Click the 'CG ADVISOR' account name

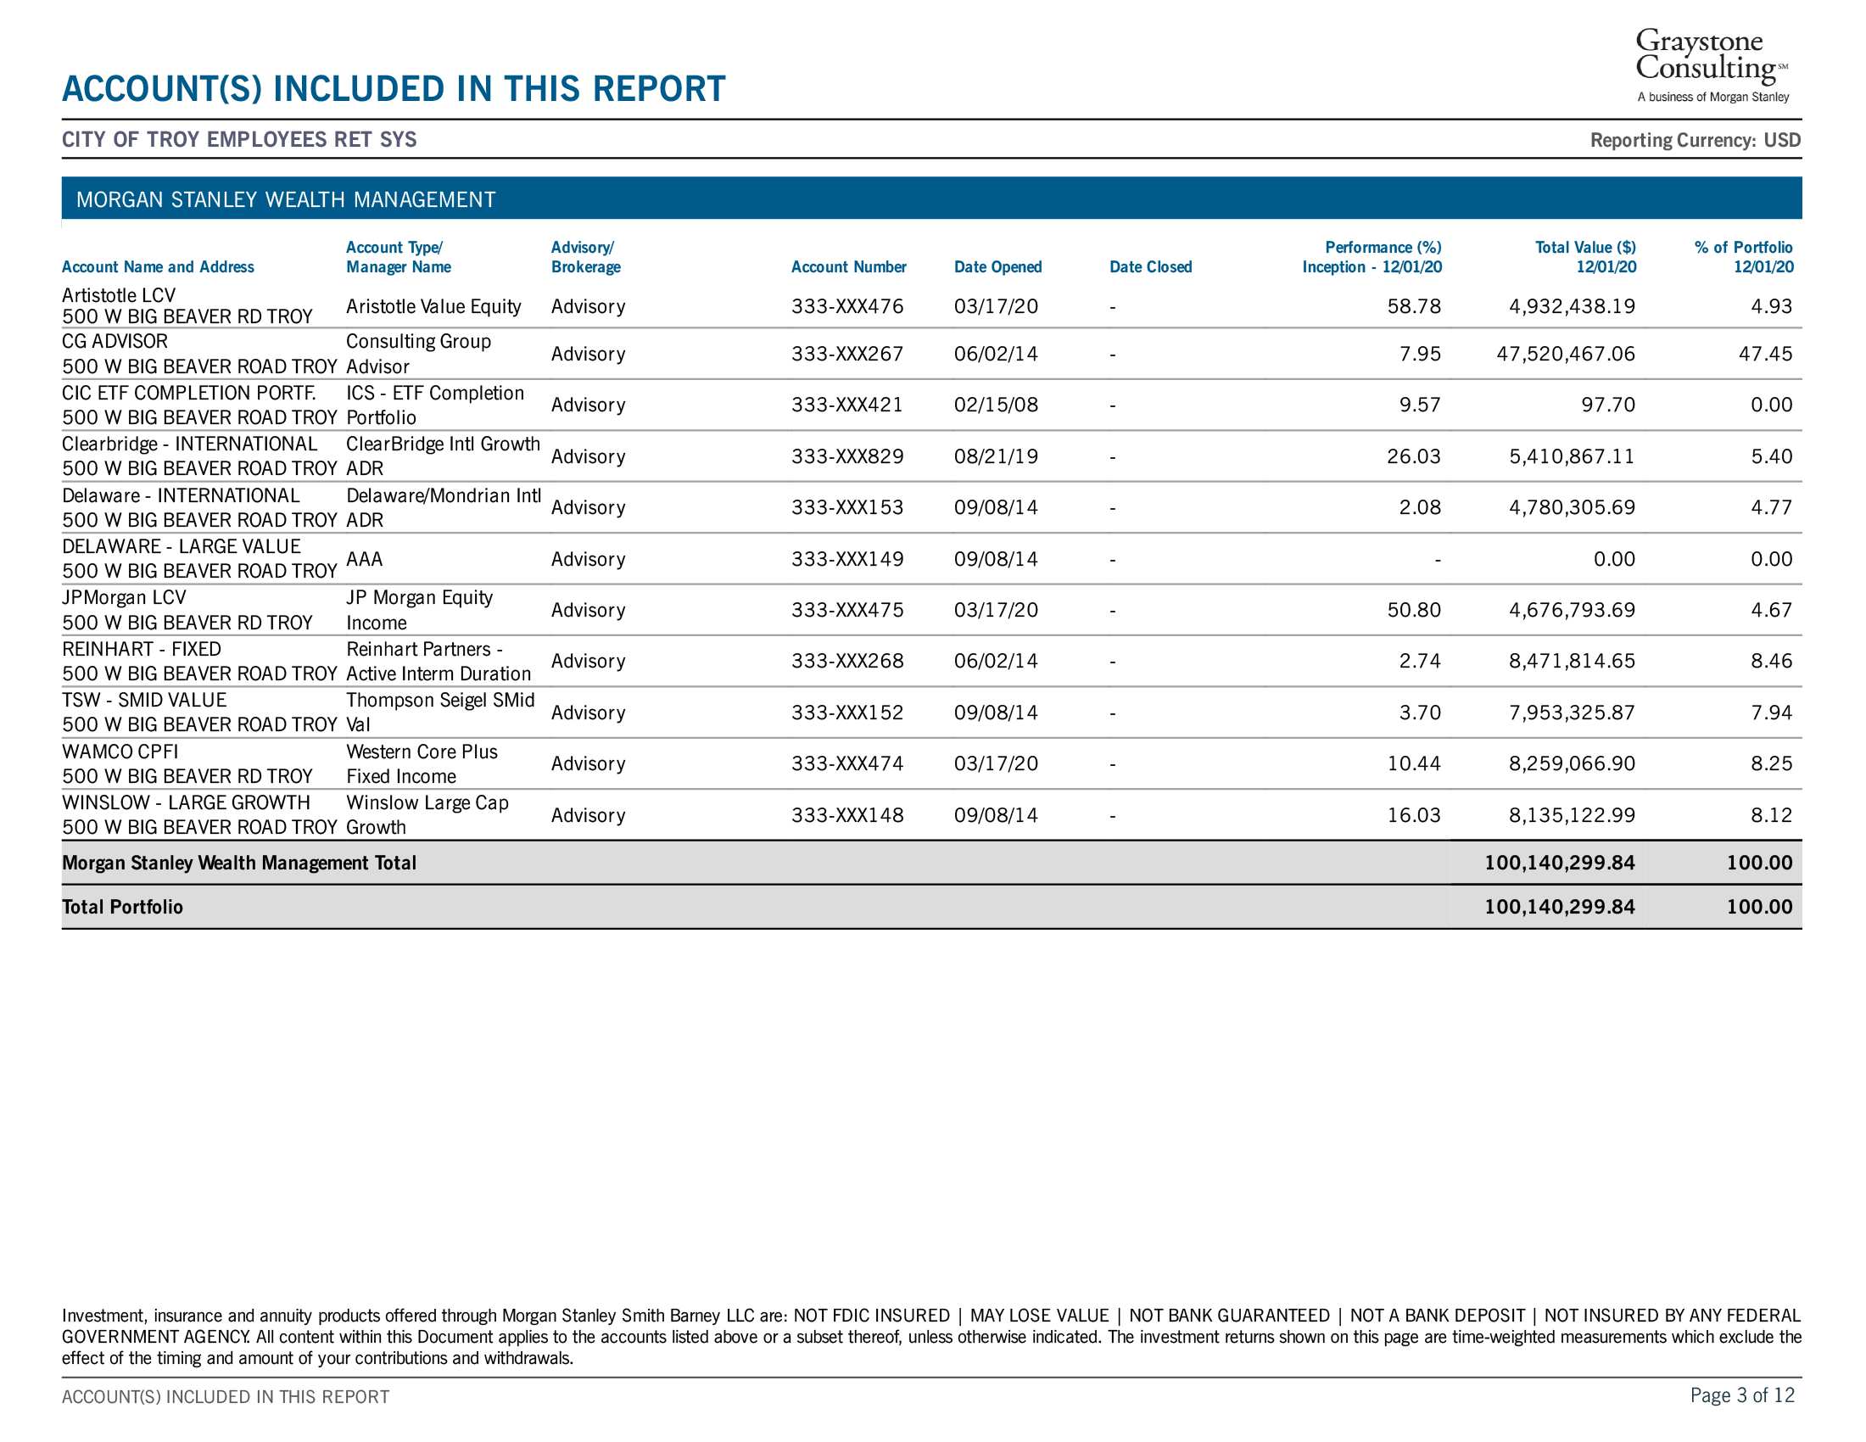pyautogui.click(x=115, y=342)
